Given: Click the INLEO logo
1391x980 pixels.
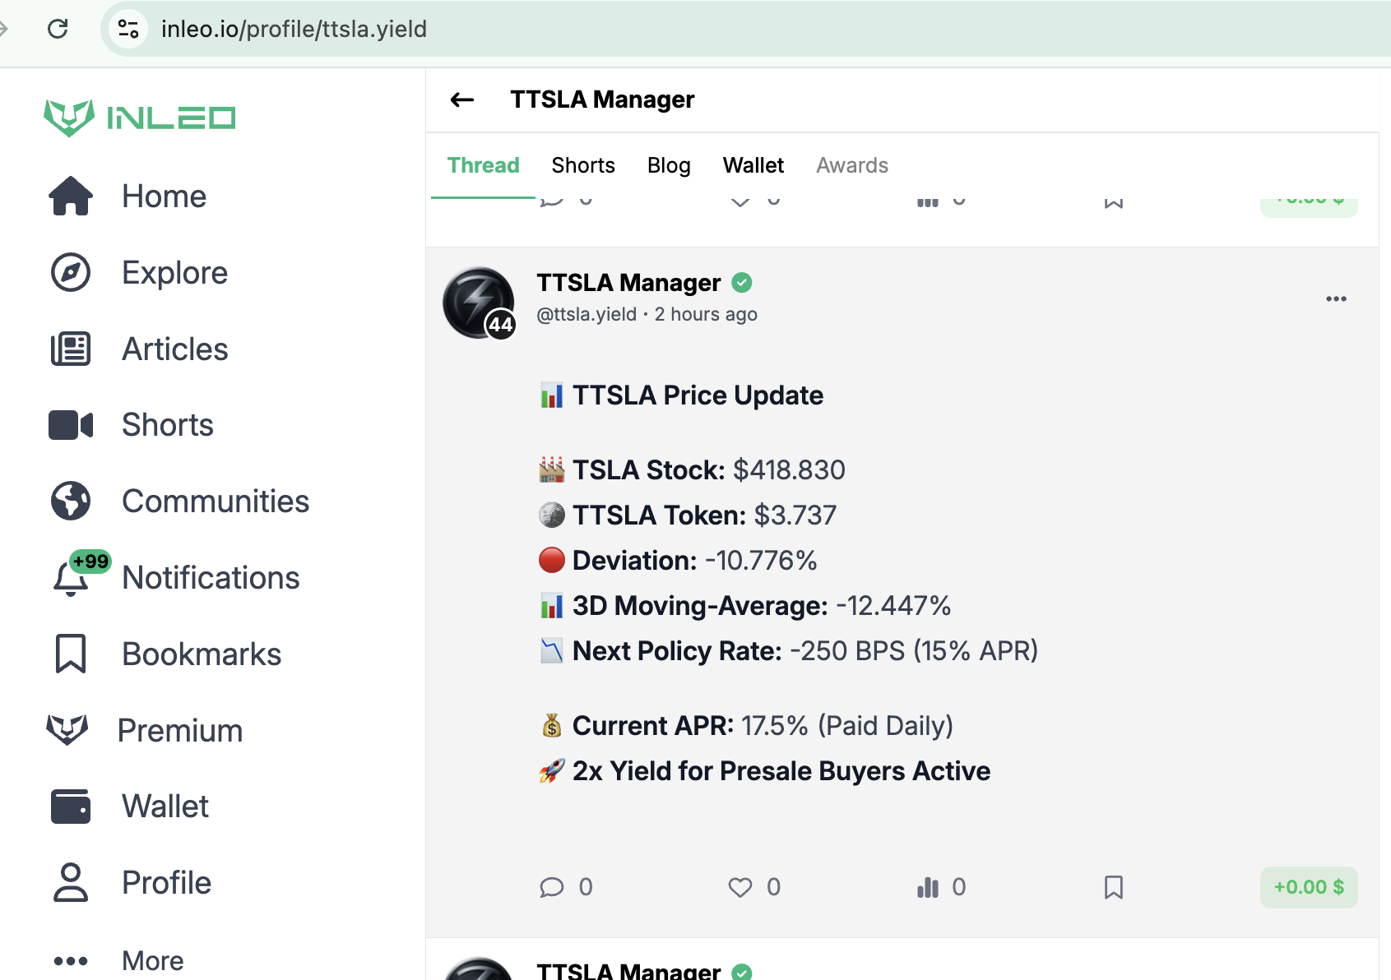Looking at the screenshot, I should coord(140,118).
